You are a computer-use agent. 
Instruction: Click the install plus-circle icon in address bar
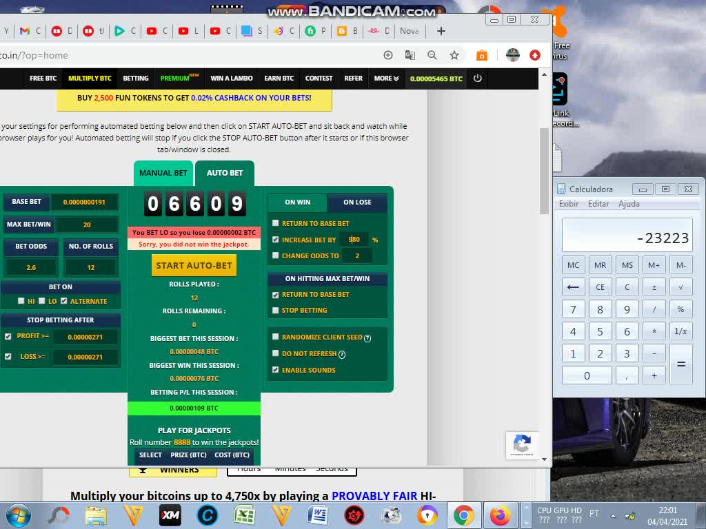(388, 55)
